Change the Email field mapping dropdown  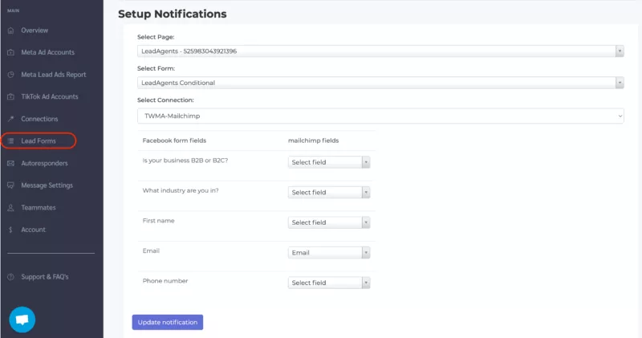click(328, 253)
